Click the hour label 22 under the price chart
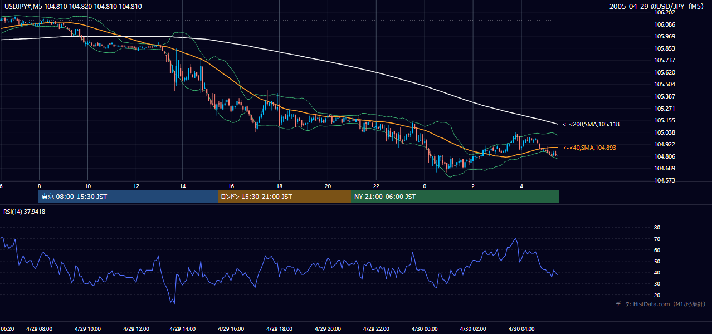Screen dimensions: 712x334 (376, 186)
